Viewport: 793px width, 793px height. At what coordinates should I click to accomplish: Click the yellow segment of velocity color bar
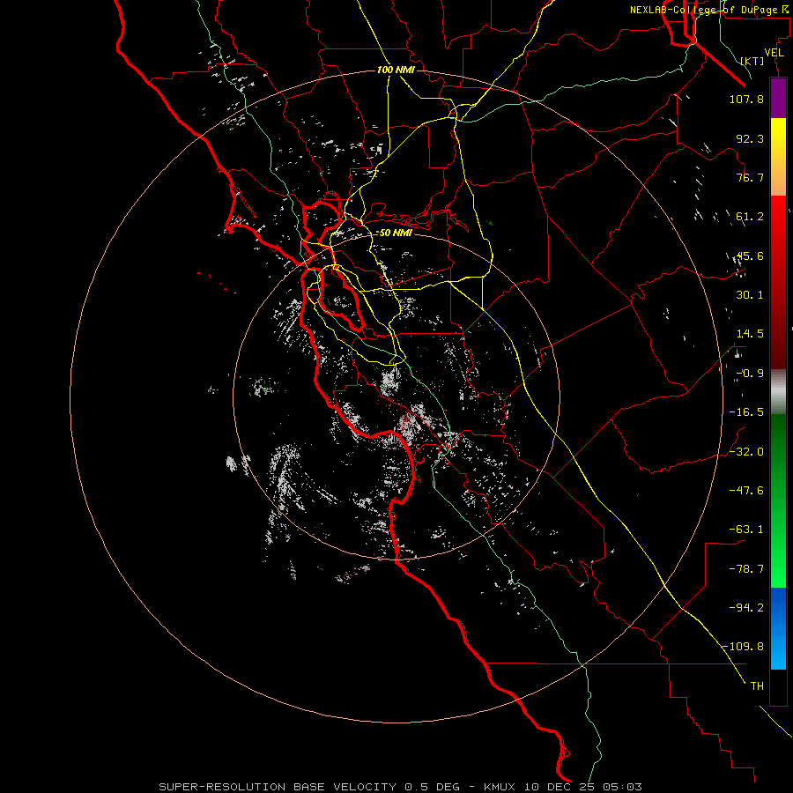click(x=778, y=157)
